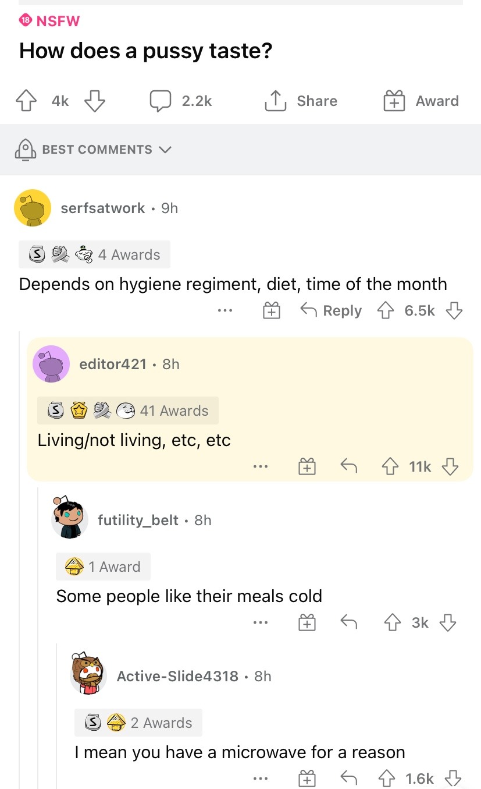Reply arrow on editor421's comment

(348, 466)
